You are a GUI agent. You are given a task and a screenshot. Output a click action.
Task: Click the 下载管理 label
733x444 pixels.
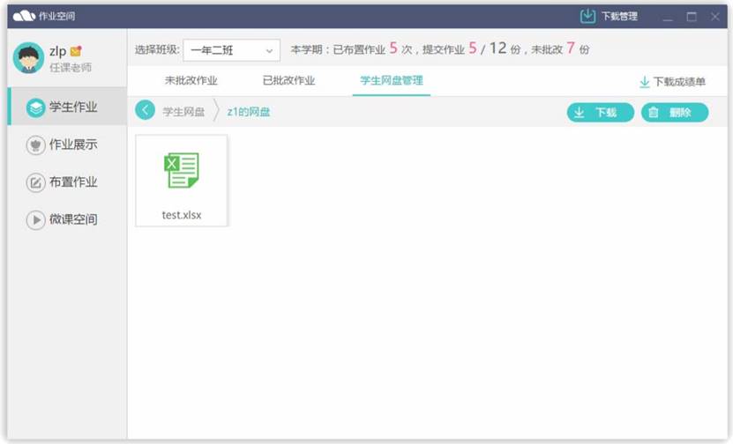(619, 17)
